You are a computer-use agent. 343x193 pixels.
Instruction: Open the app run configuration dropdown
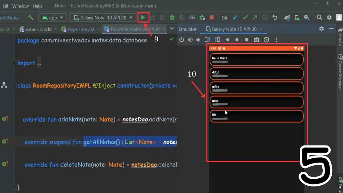[53, 18]
